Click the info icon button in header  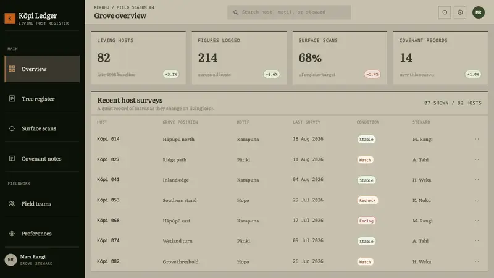(x=460, y=12)
